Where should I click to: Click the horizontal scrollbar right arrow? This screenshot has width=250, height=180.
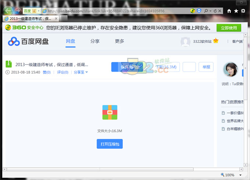(x=241, y=169)
